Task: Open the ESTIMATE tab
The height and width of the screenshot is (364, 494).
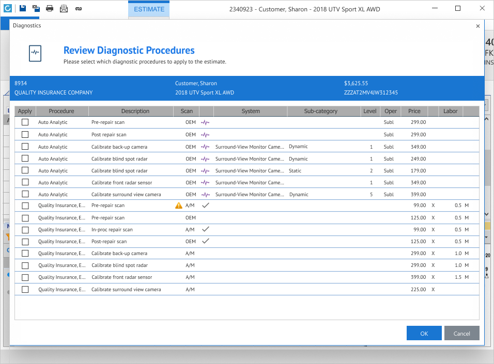Action: (149, 9)
